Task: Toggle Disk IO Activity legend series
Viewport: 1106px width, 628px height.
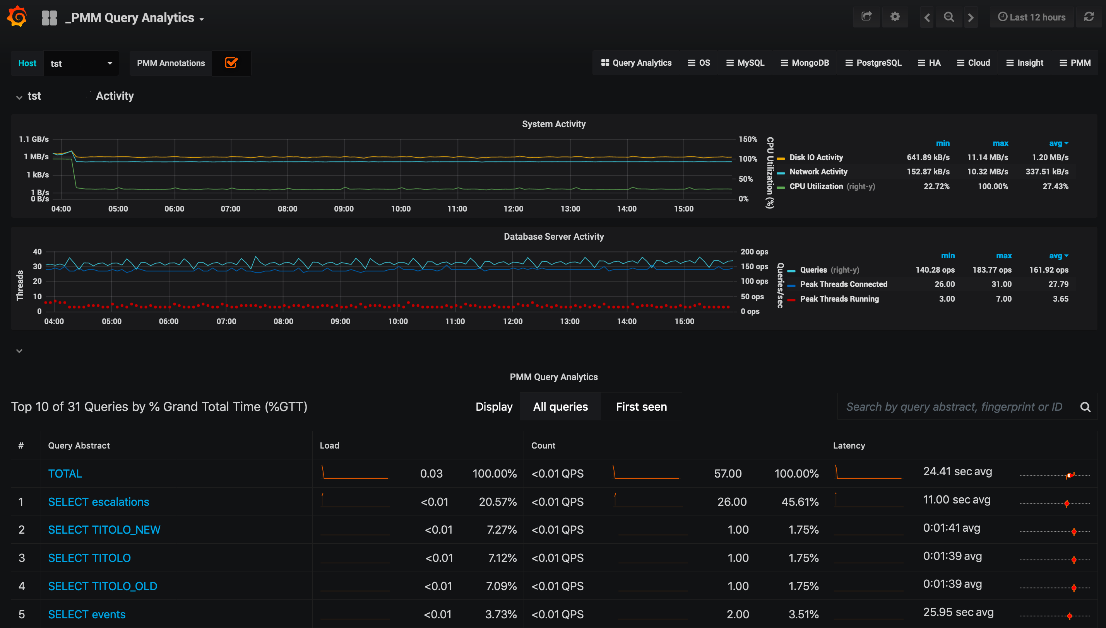Action: (816, 157)
